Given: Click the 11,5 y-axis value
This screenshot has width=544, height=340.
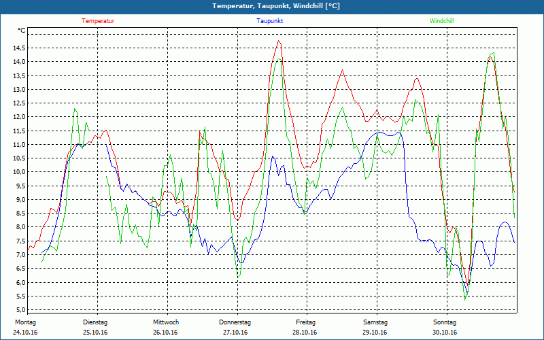Looking at the screenshot, I should (19, 131).
